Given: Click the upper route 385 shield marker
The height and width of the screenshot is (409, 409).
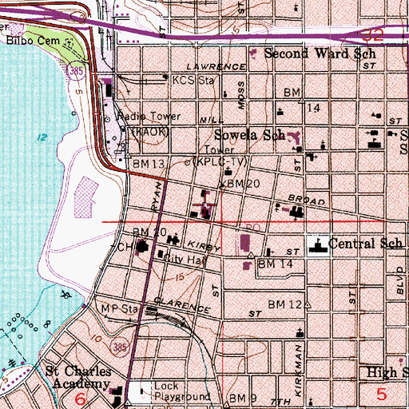Looking at the screenshot, I should click(76, 71).
